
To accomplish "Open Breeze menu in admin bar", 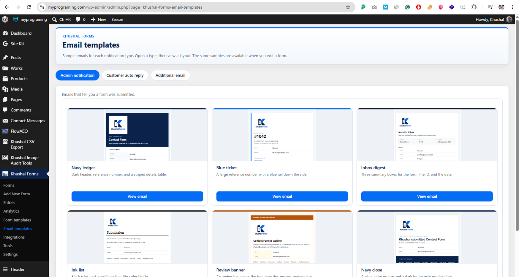I will click(117, 19).
